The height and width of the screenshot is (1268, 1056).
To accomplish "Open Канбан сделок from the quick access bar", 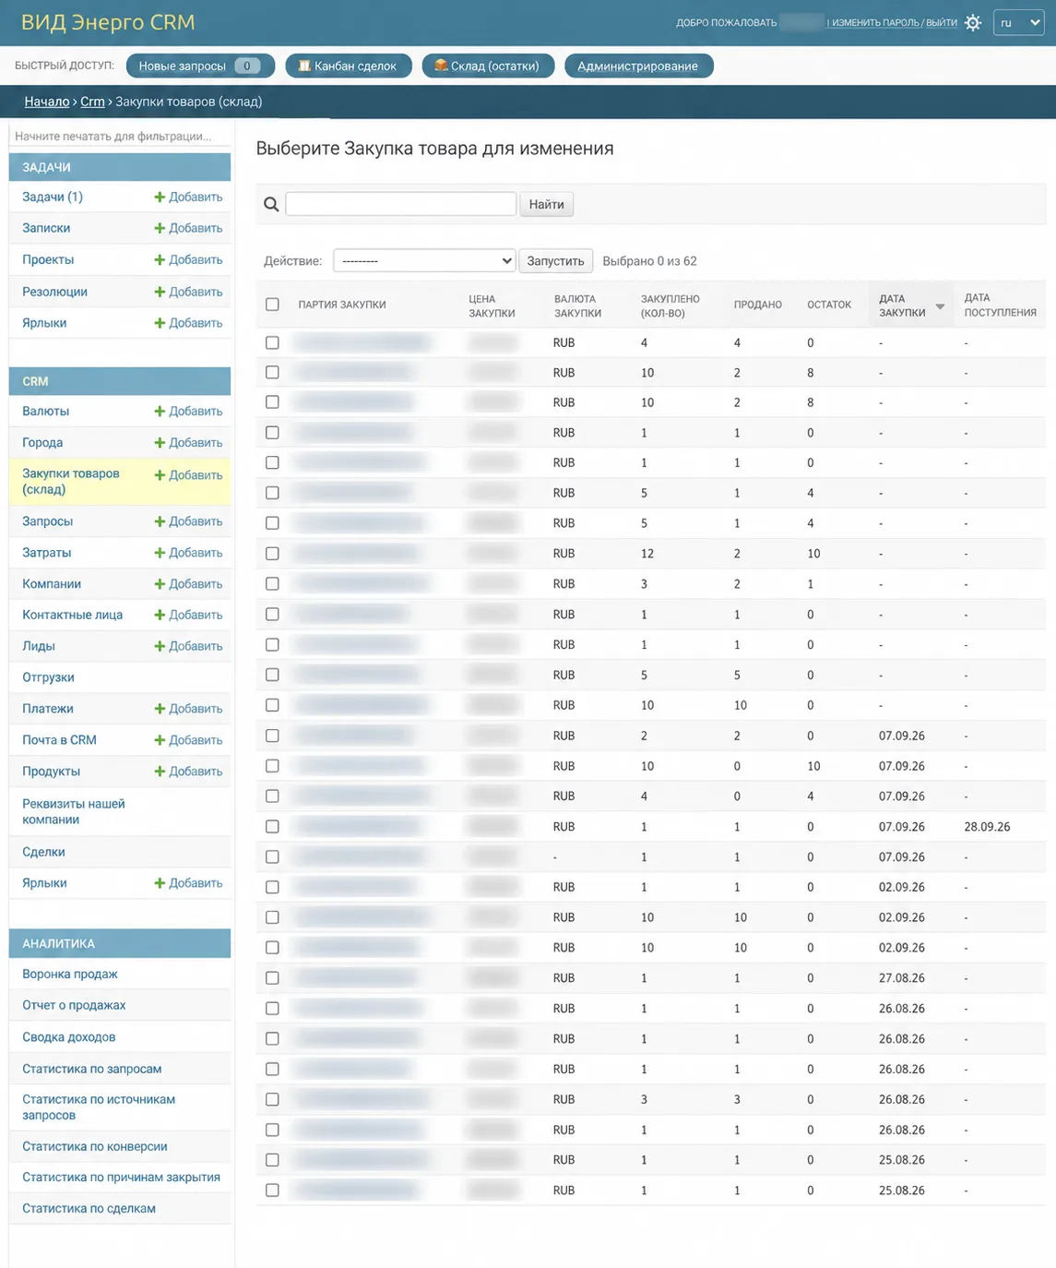I will point(349,66).
